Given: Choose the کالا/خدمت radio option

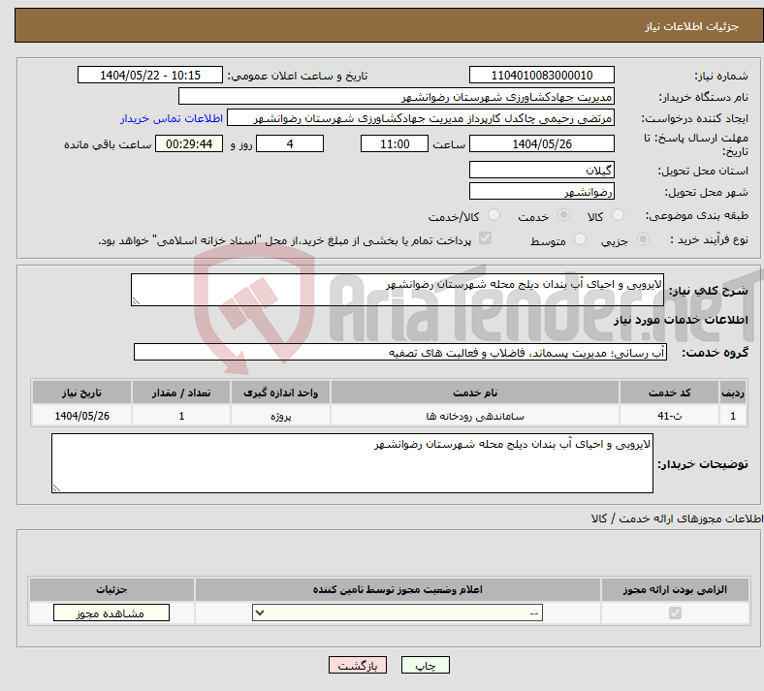Looking at the screenshot, I should [x=493, y=216].
